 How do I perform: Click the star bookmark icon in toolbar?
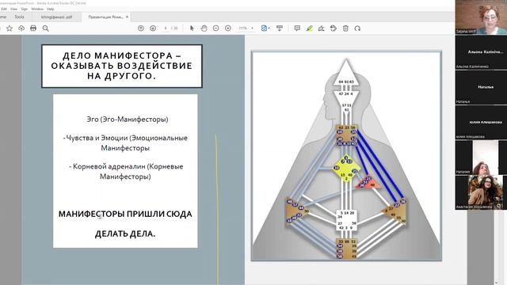point(10,28)
